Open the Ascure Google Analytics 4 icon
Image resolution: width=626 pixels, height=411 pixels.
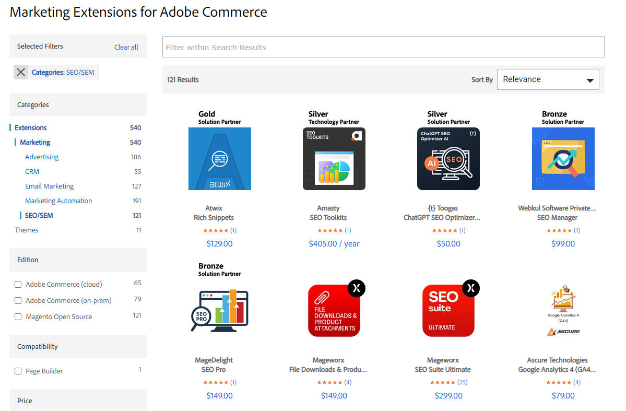[x=563, y=311]
